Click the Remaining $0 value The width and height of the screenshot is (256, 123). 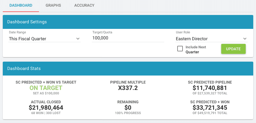pos(128,107)
